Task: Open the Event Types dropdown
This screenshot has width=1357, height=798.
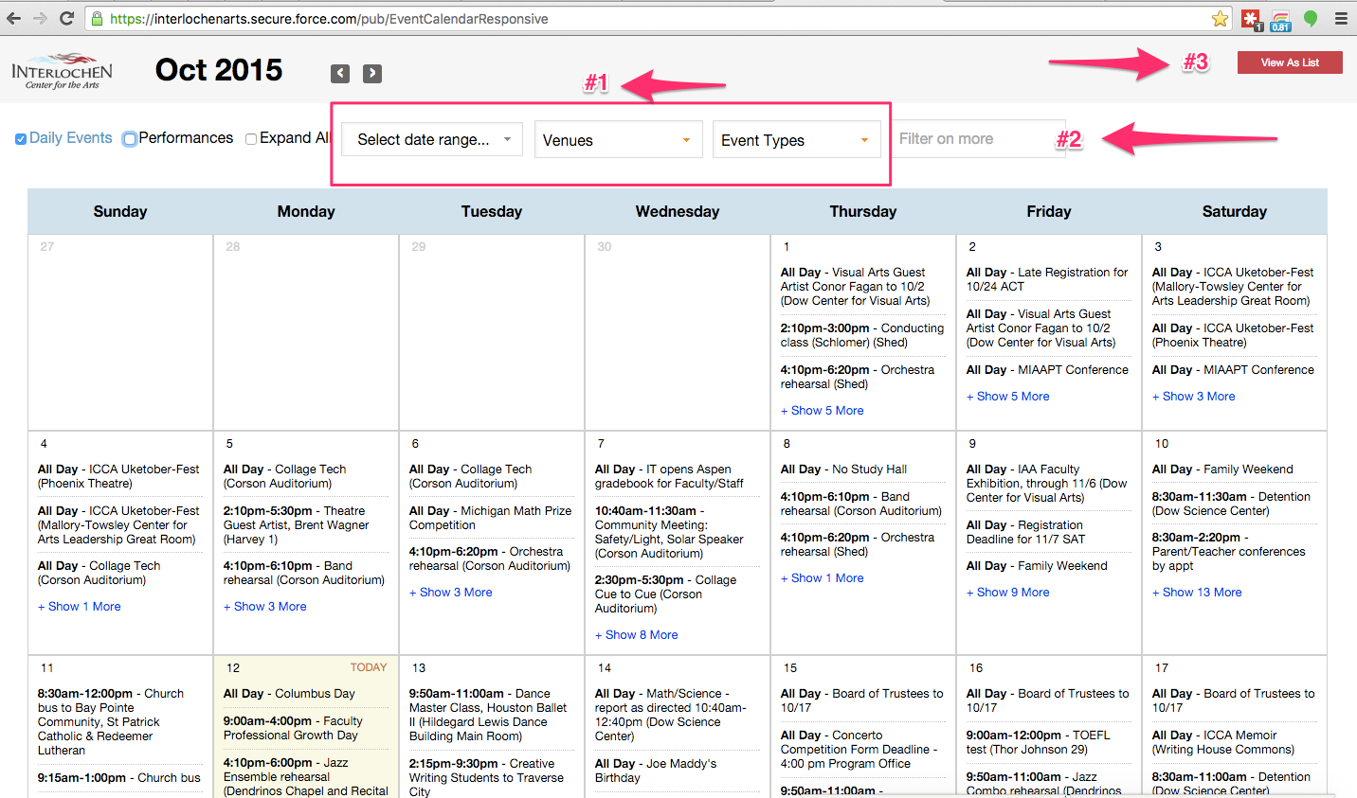Action: [x=796, y=139]
